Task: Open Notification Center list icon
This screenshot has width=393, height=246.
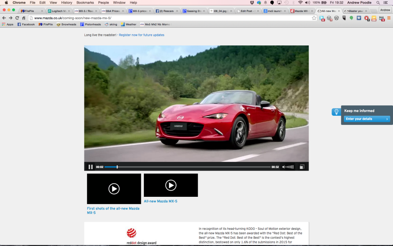Action: point(385,3)
